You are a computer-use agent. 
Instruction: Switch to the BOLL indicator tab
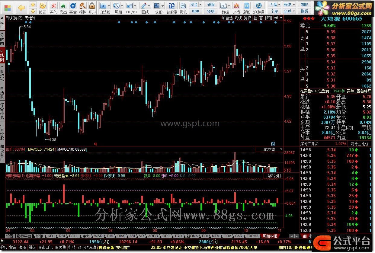[x=74, y=236]
